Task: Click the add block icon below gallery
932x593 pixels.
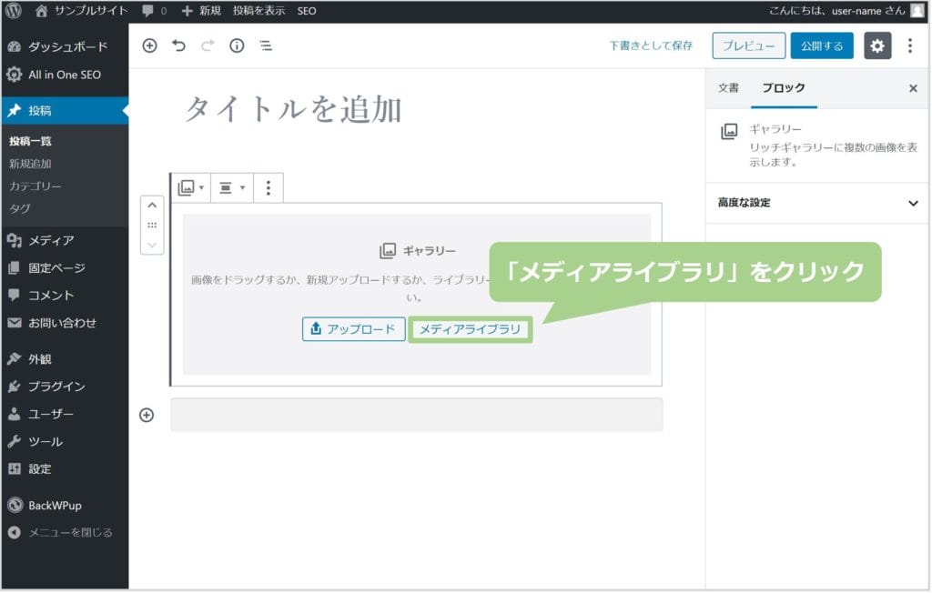Action: [x=147, y=415]
